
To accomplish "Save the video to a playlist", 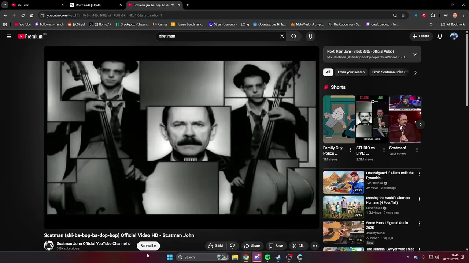I will click(276, 246).
